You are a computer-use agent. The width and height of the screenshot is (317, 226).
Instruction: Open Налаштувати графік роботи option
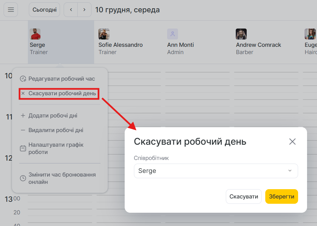click(x=56, y=148)
